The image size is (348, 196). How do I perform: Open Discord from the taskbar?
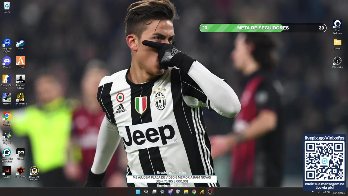pos(170,192)
